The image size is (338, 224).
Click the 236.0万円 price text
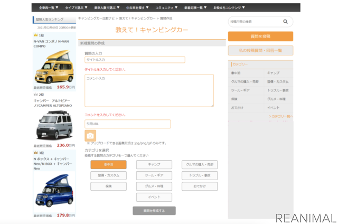[x=65, y=145]
